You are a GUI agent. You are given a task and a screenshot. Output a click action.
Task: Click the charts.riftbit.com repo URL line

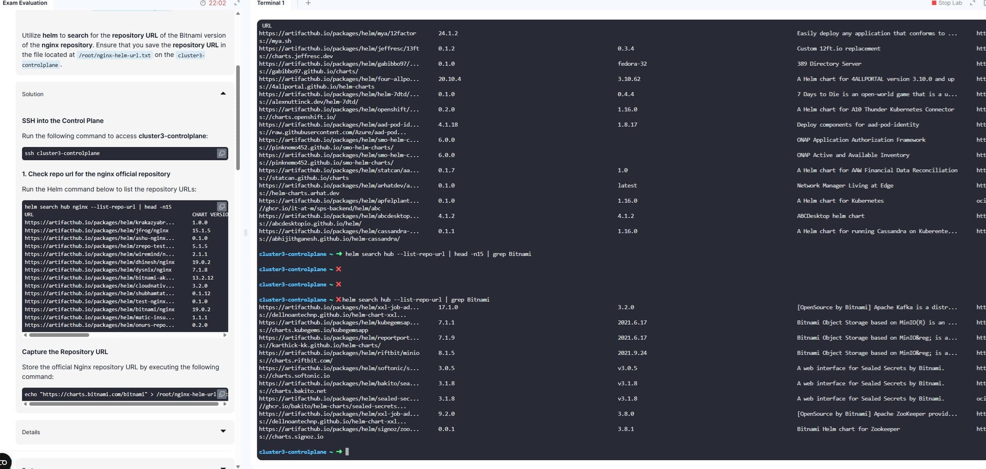(296, 361)
